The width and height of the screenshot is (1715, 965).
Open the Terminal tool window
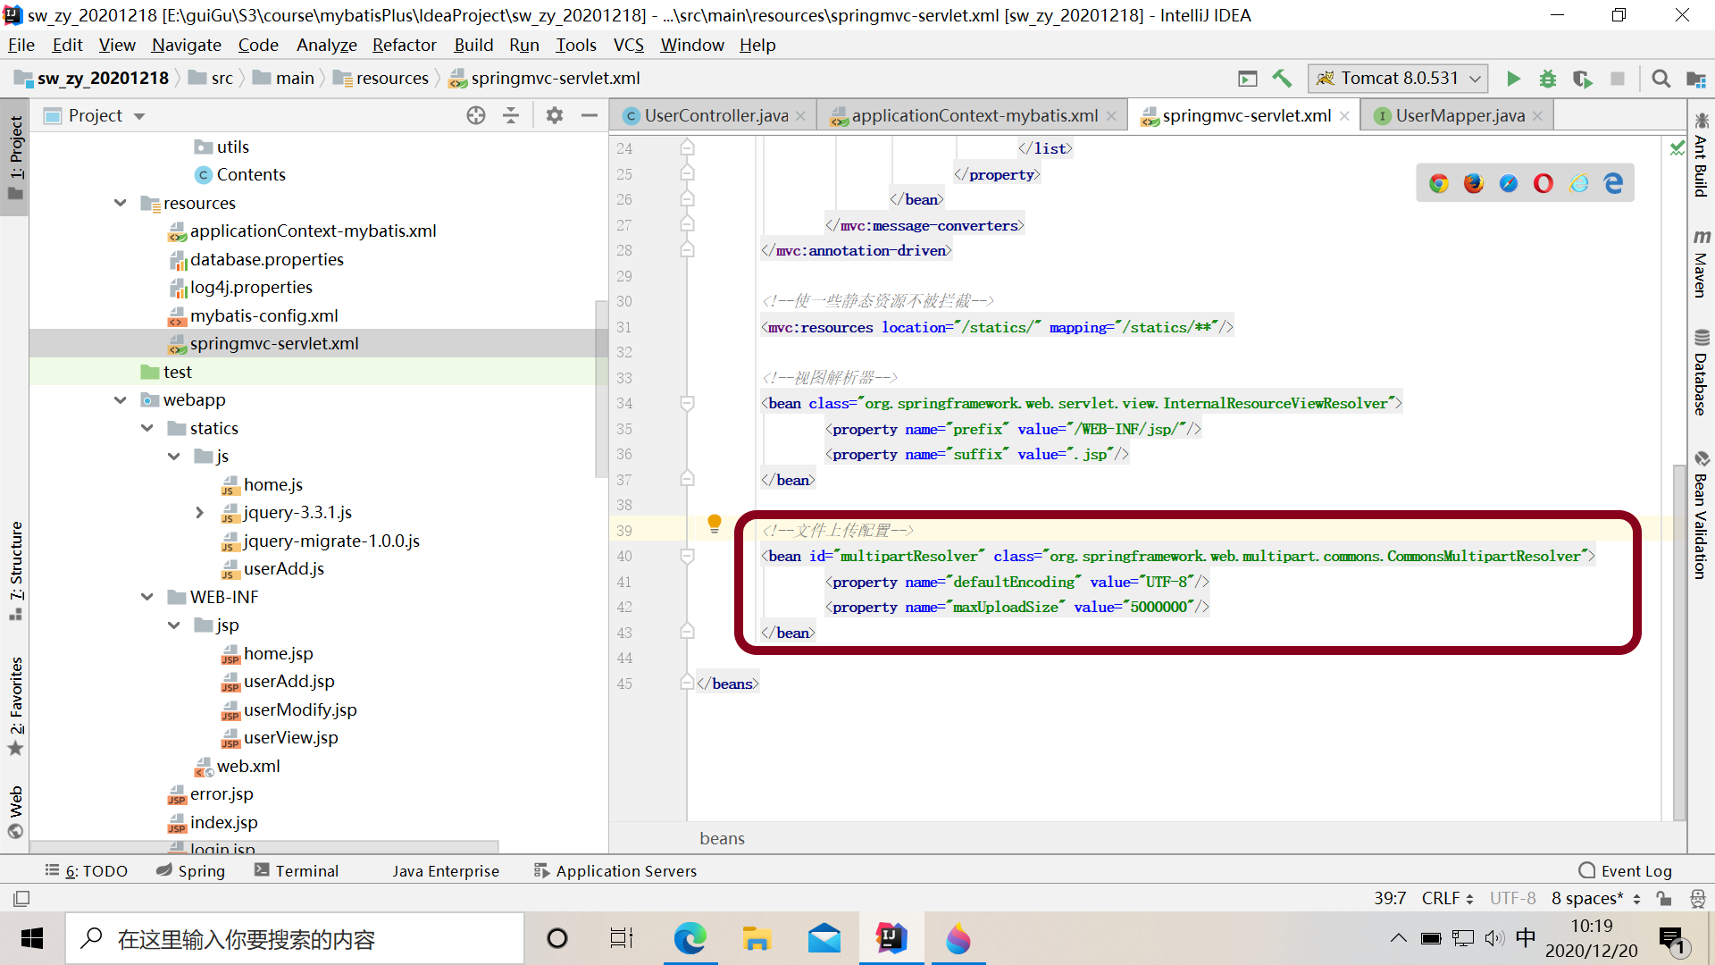click(x=297, y=870)
